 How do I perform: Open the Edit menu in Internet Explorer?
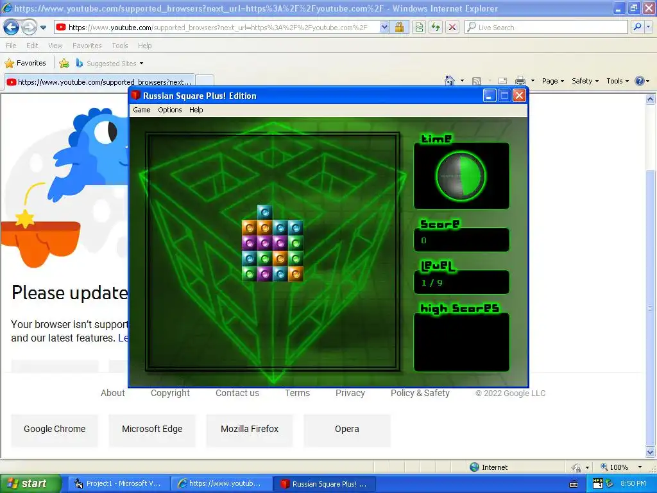tap(32, 46)
